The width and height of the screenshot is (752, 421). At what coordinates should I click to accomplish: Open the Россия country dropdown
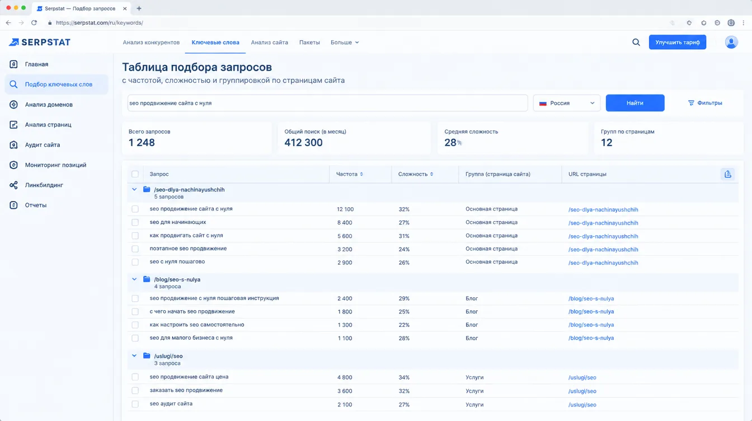click(x=566, y=103)
